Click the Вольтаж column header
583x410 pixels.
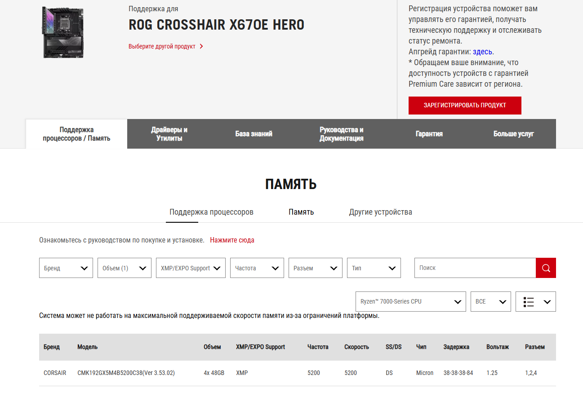pos(498,347)
